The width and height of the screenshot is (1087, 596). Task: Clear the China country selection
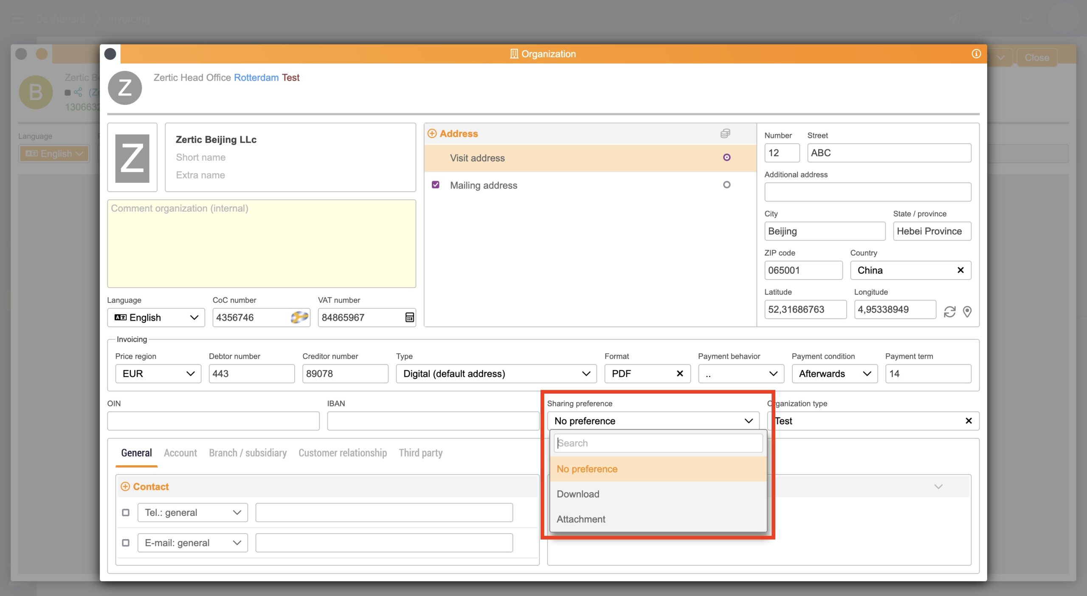point(960,270)
